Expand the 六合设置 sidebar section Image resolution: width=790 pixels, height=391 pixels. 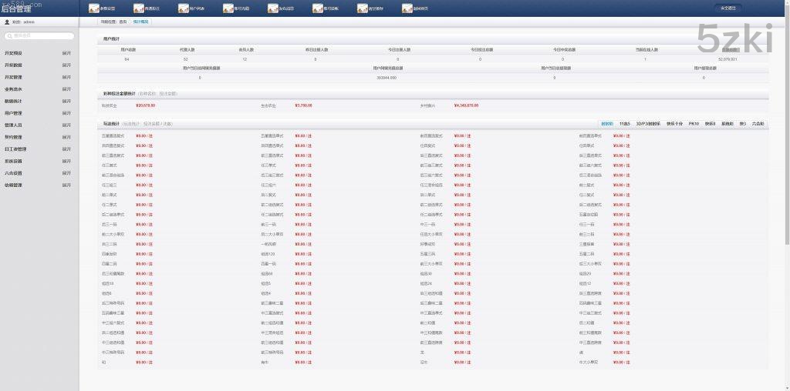pos(66,173)
